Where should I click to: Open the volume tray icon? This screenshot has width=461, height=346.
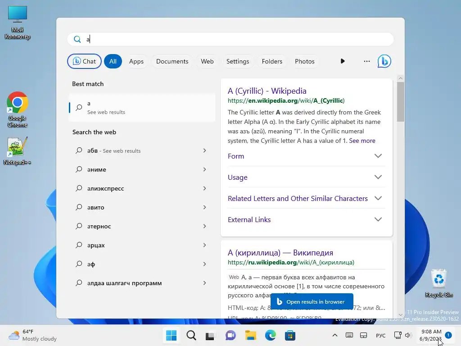(x=407, y=335)
